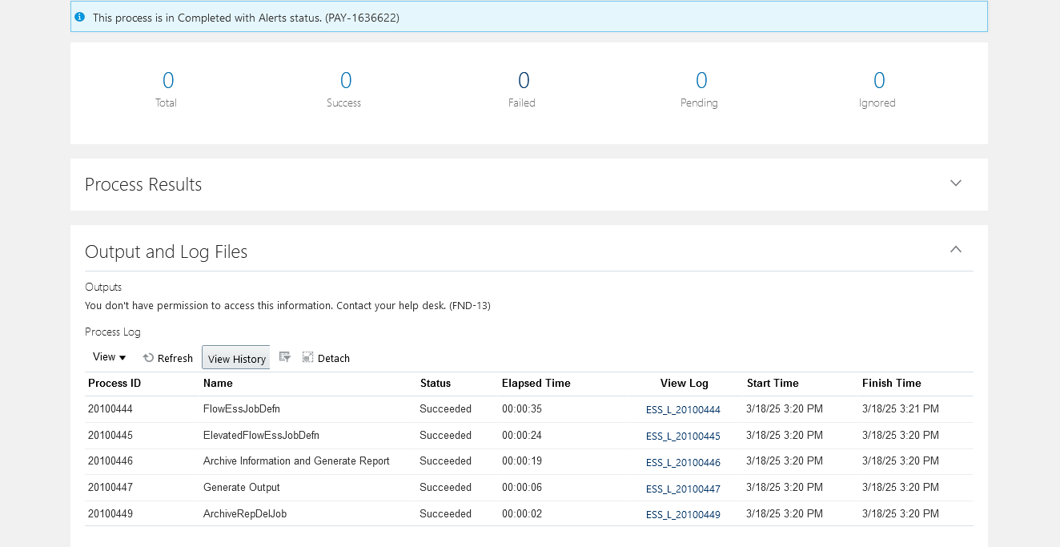Click the Pending count number
Screen dimensions: 1060x547
pos(701,81)
